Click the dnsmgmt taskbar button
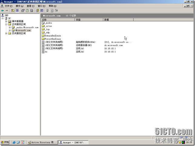The image size is (195, 146). coord(74,142)
